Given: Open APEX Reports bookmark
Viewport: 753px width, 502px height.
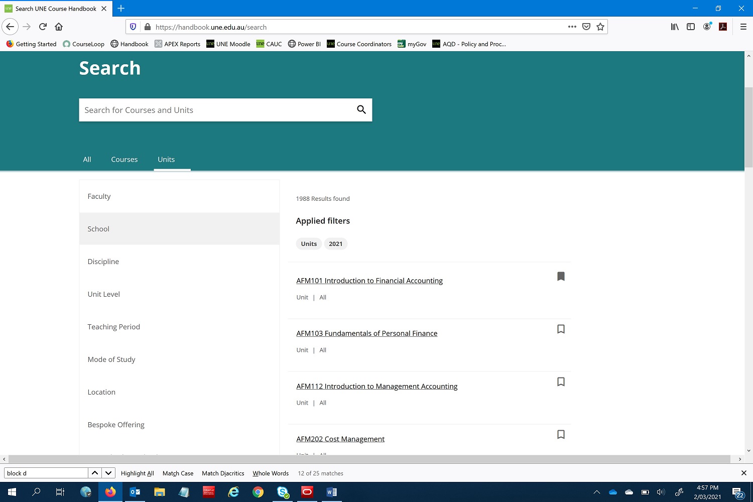Looking at the screenshot, I should (x=177, y=44).
